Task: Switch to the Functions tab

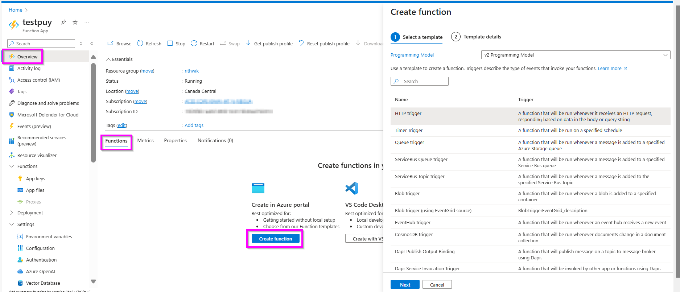Action: (116, 141)
